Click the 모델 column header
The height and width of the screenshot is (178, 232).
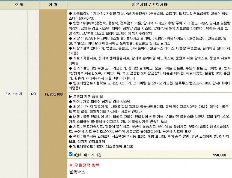tap(19, 5)
